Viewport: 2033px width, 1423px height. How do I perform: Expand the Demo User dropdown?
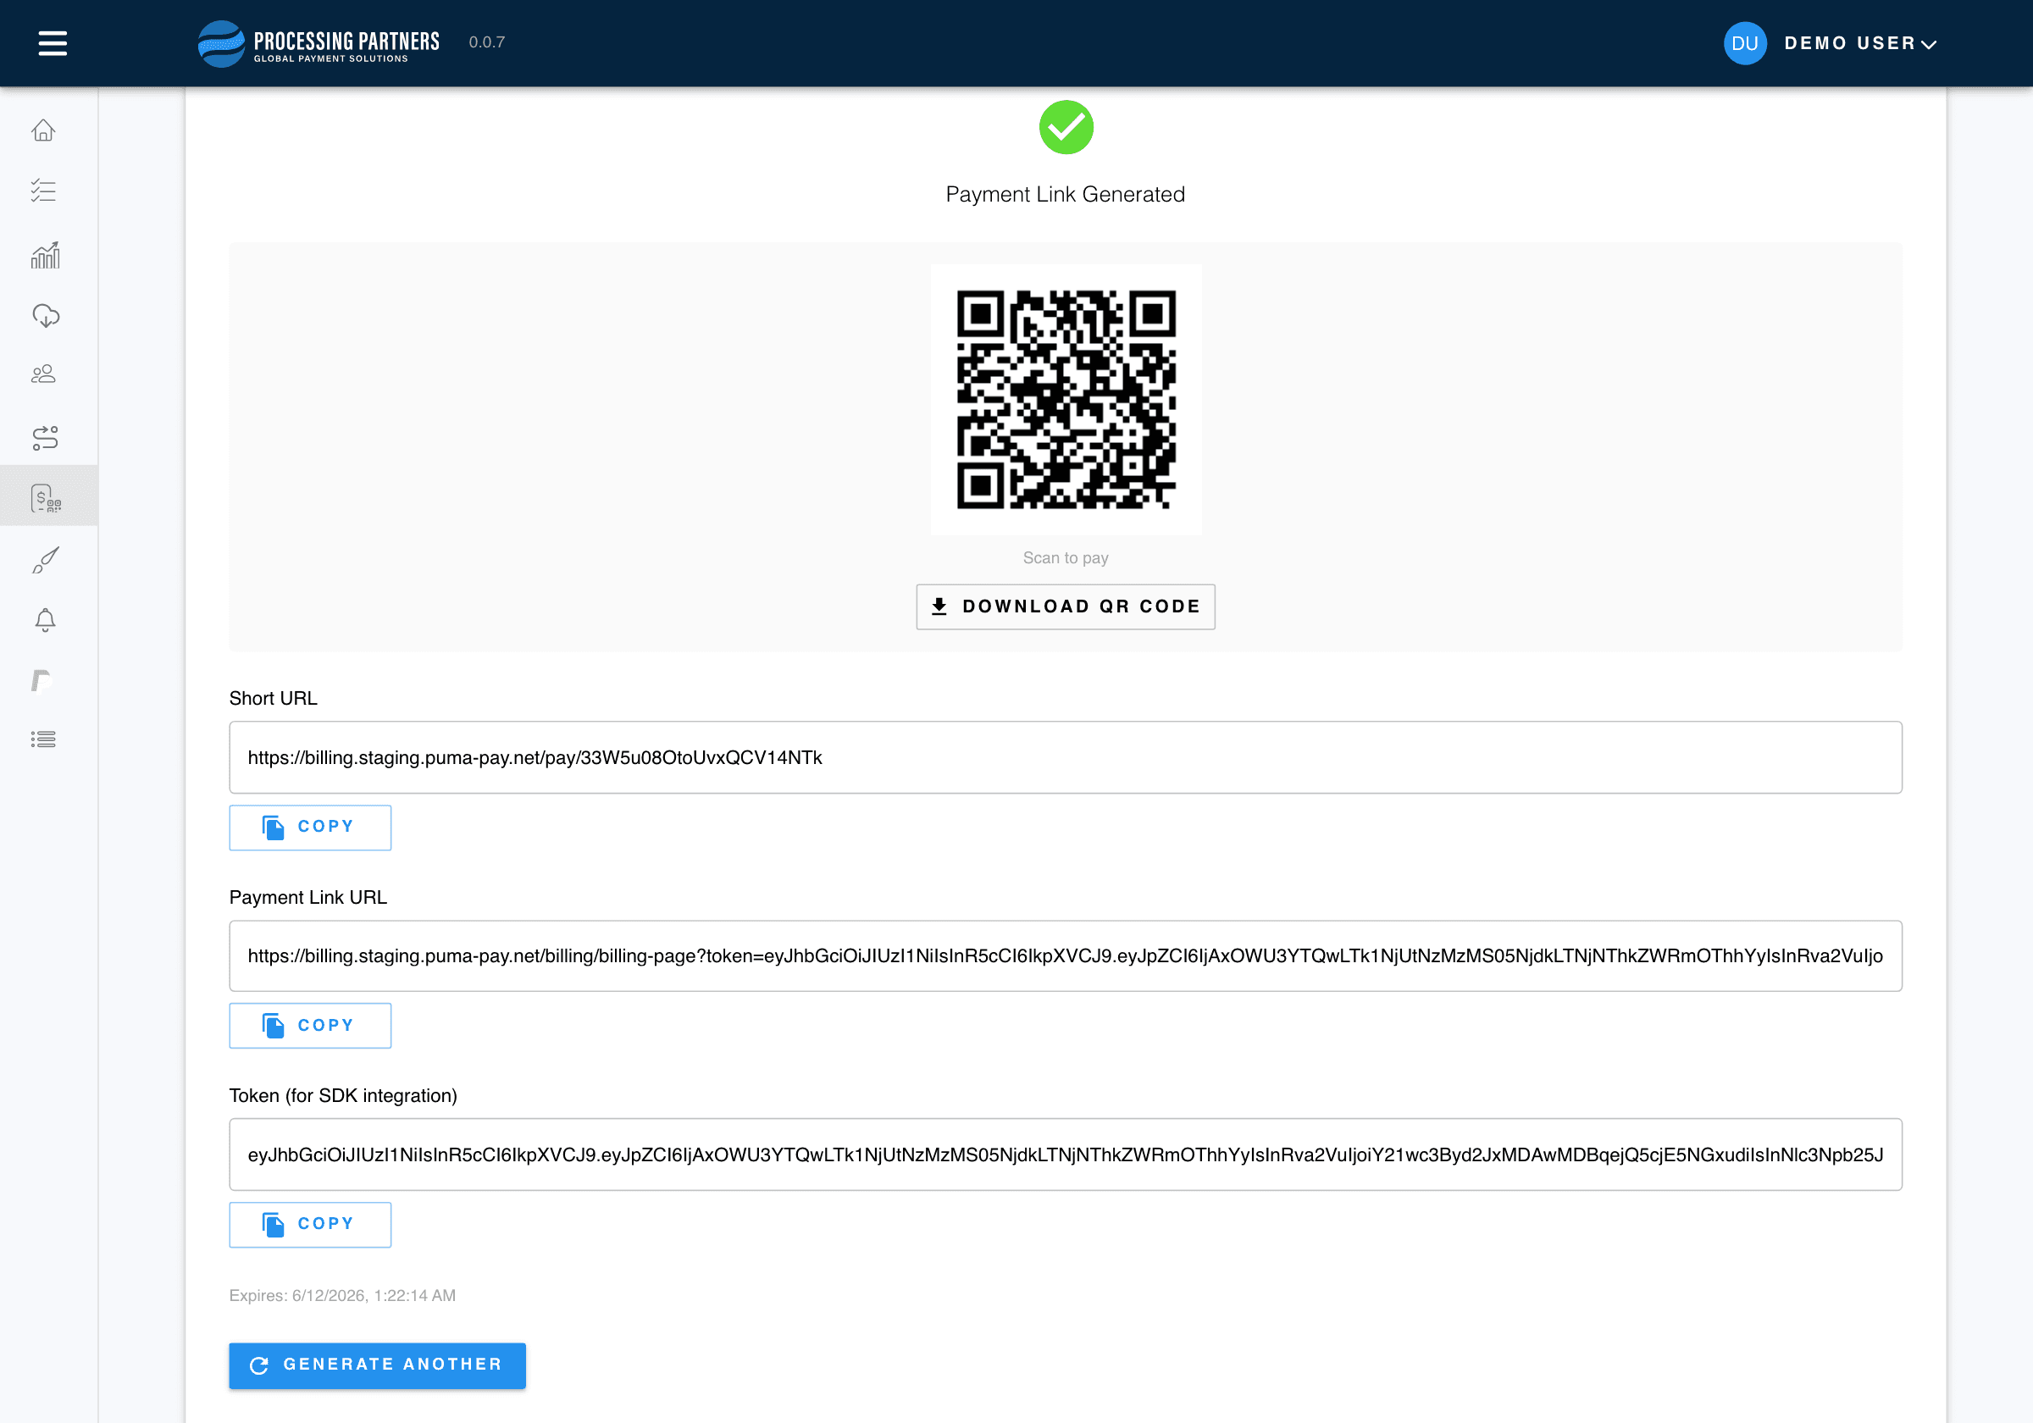1860,43
